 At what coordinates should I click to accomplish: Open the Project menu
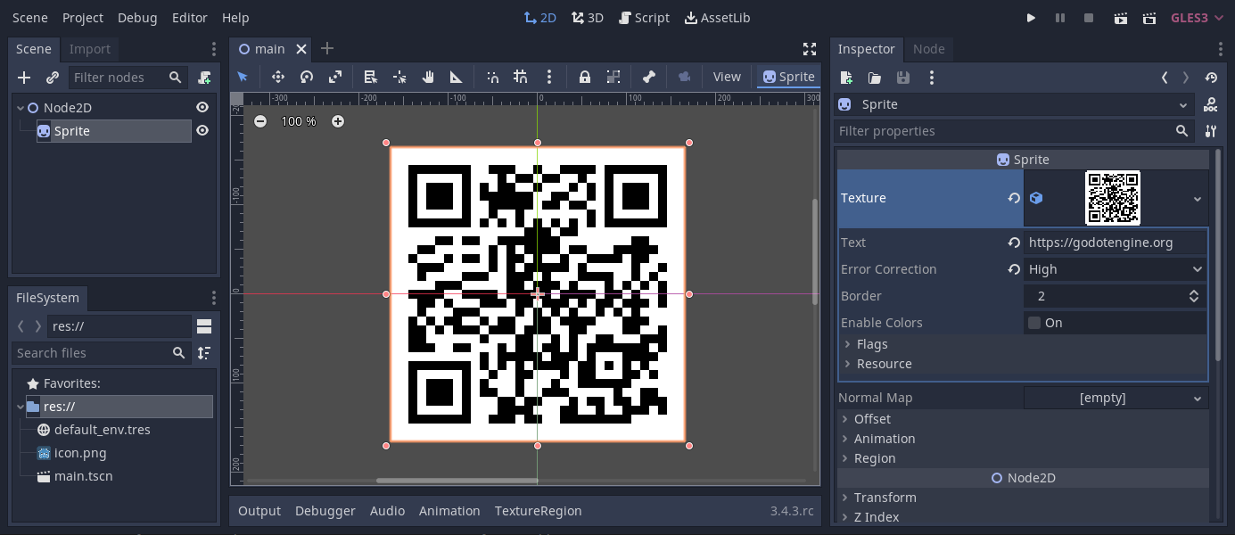tap(83, 18)
